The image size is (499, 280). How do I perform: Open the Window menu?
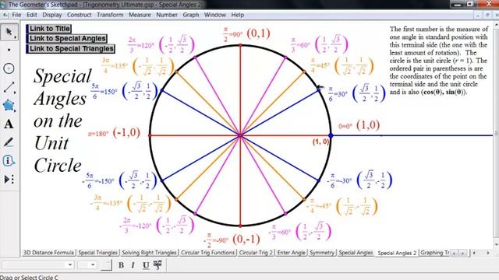215,15
